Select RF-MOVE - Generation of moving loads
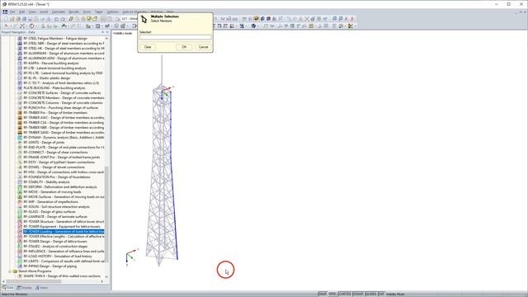The width and height of the screenshot is (528, 297). click(x=52, y=192)
